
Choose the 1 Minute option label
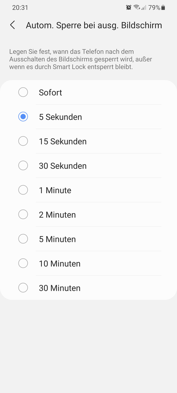pos(55,190)
